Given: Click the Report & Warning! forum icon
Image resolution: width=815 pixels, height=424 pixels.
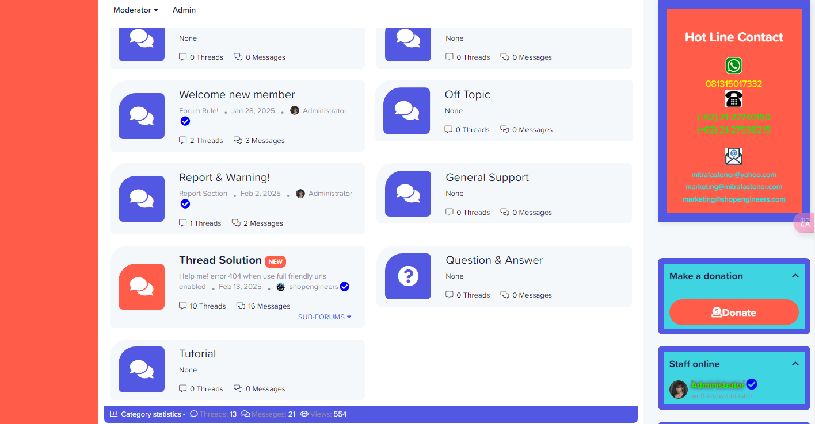Looking at the screenshot, I should coord(142,199).
